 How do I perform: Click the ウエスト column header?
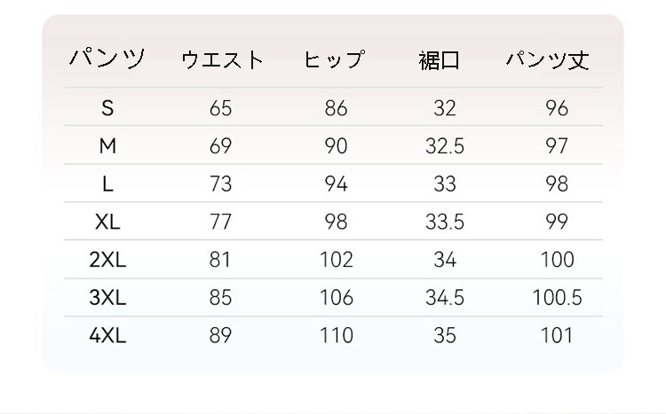[x=222, y=60]
